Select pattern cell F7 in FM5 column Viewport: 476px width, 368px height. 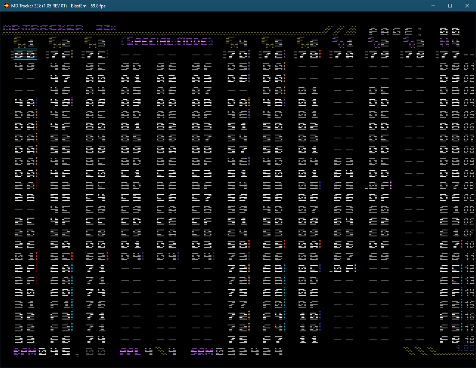click(273, 340)
